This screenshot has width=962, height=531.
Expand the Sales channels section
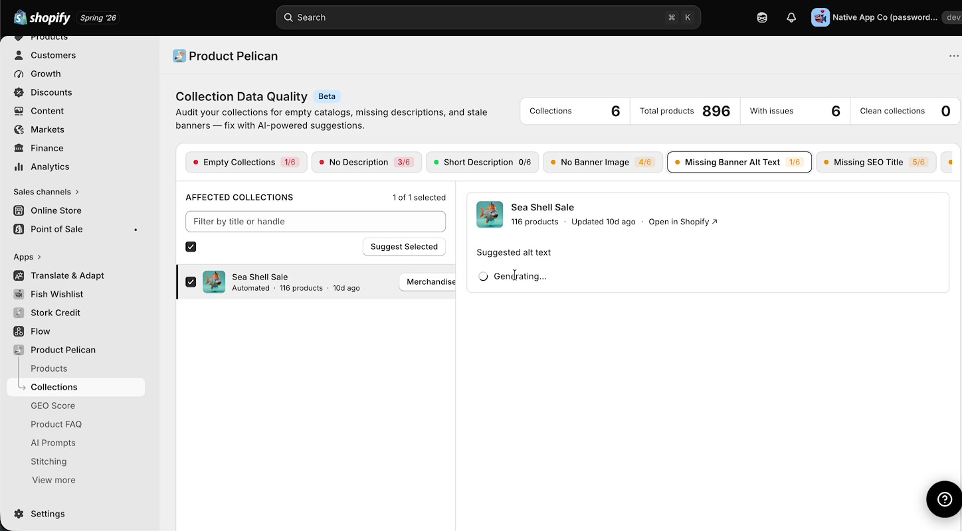coord(47,192)
